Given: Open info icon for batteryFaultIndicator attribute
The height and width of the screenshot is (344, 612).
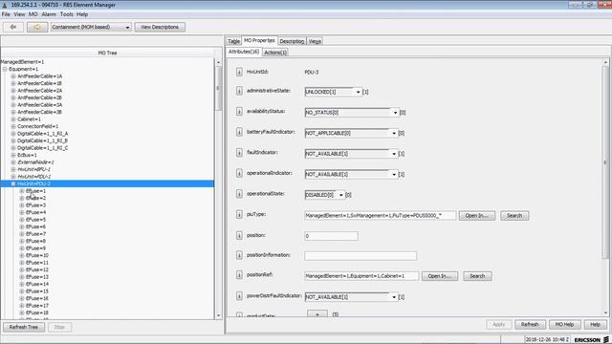Looking at the screenshot, I should (x=239, y=132).
